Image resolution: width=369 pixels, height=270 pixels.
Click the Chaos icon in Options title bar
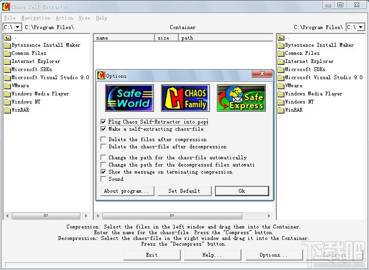coord(101,75)
